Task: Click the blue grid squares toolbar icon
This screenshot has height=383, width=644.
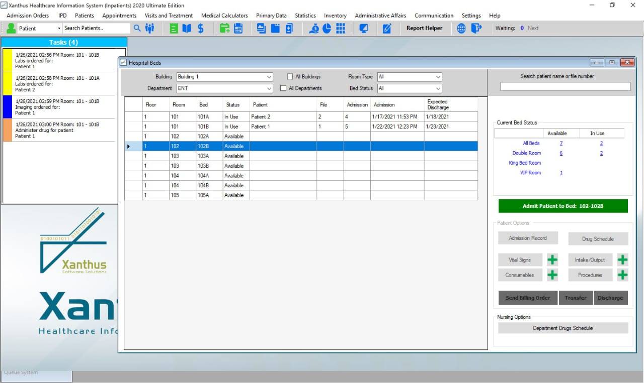Action: (341, 28)
